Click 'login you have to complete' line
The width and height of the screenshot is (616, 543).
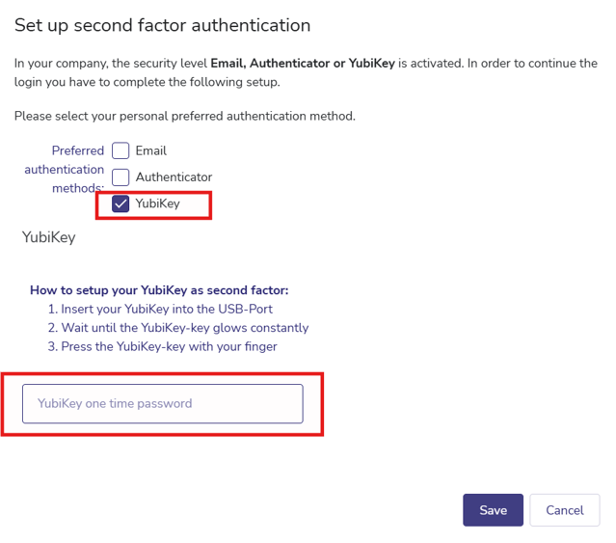click(147, 82)
